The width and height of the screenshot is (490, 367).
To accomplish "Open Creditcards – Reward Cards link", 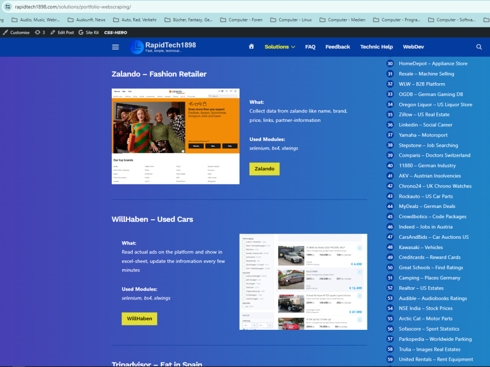I will [430, 257].
